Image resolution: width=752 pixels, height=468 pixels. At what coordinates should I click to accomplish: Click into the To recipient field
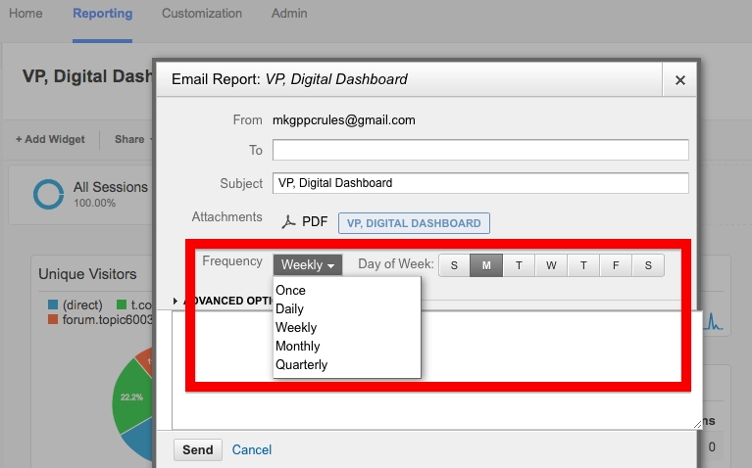tap(480, 150)
